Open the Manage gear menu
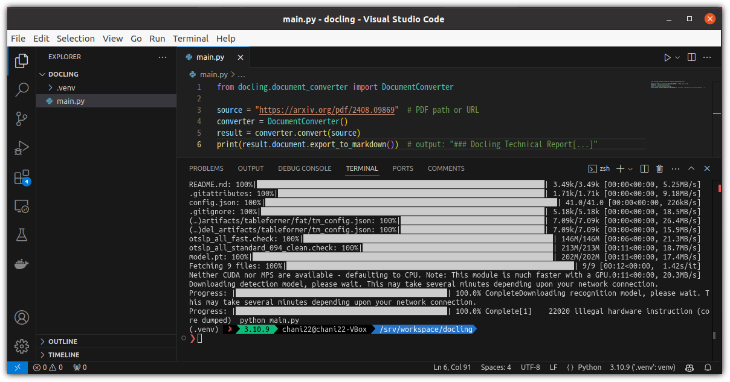Image resolution: width=730 pixels, height=382 pixels. point(22,346)
